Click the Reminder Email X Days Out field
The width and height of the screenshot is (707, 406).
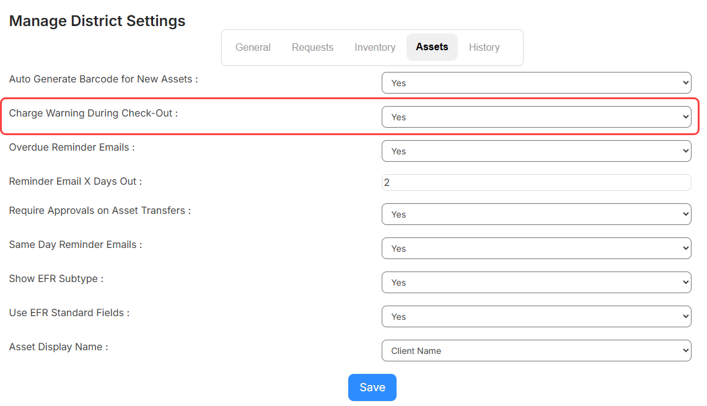point(536,182)
